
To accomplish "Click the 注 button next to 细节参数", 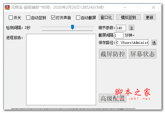I will click(x=132, y=28).
